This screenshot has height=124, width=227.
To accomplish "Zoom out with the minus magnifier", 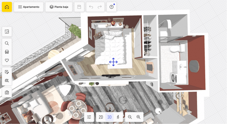I will coord(130,117).
